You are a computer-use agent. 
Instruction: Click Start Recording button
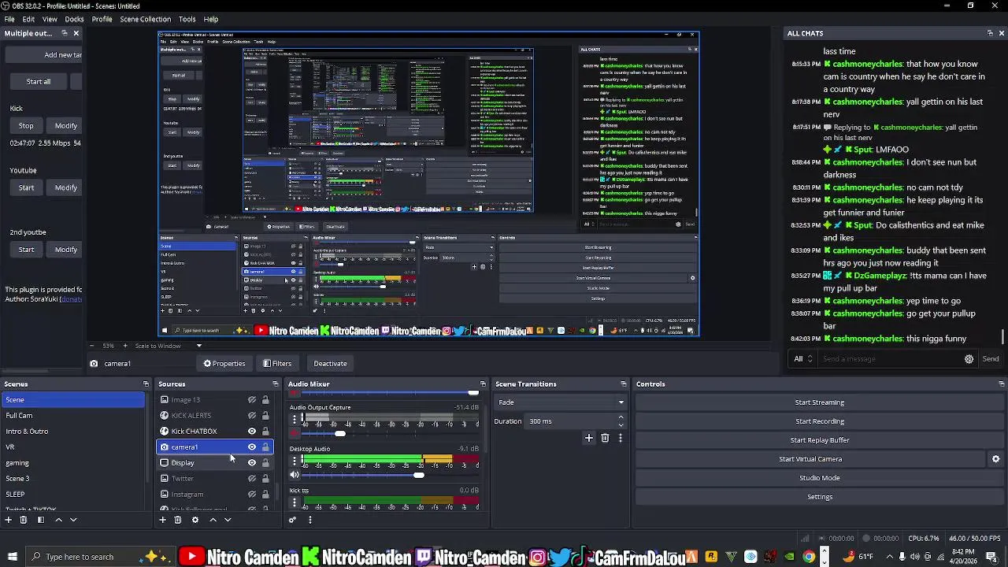(x=819, y=421)
